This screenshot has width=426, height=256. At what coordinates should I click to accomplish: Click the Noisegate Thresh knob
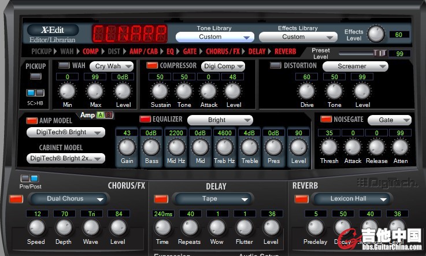328,146
